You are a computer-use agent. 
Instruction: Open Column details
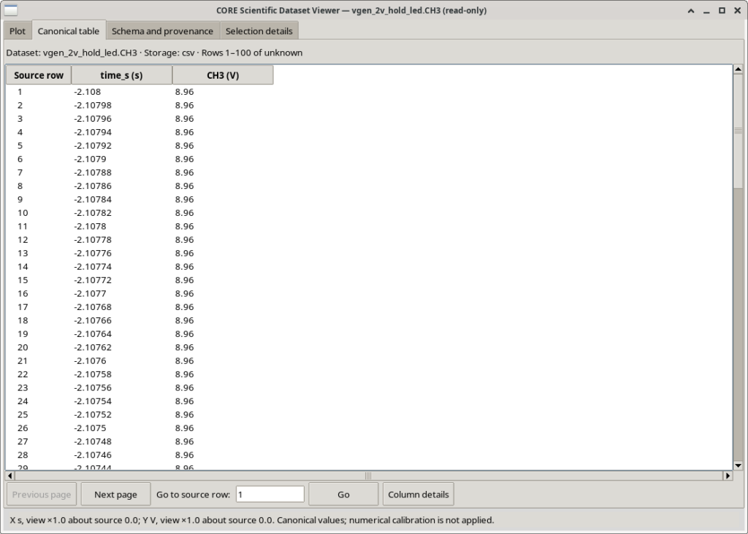pyautogui.click(x=419, y=495)
